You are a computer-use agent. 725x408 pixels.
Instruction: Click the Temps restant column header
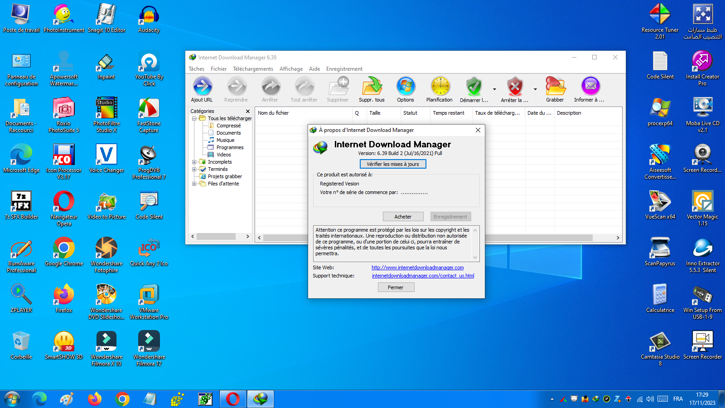(x=451, y=113)
